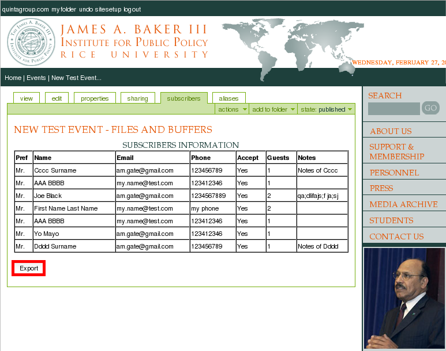The width and height of the screenshot is (446, 351).
Task: Click the Notes column header
Action: tap(322, 158)
